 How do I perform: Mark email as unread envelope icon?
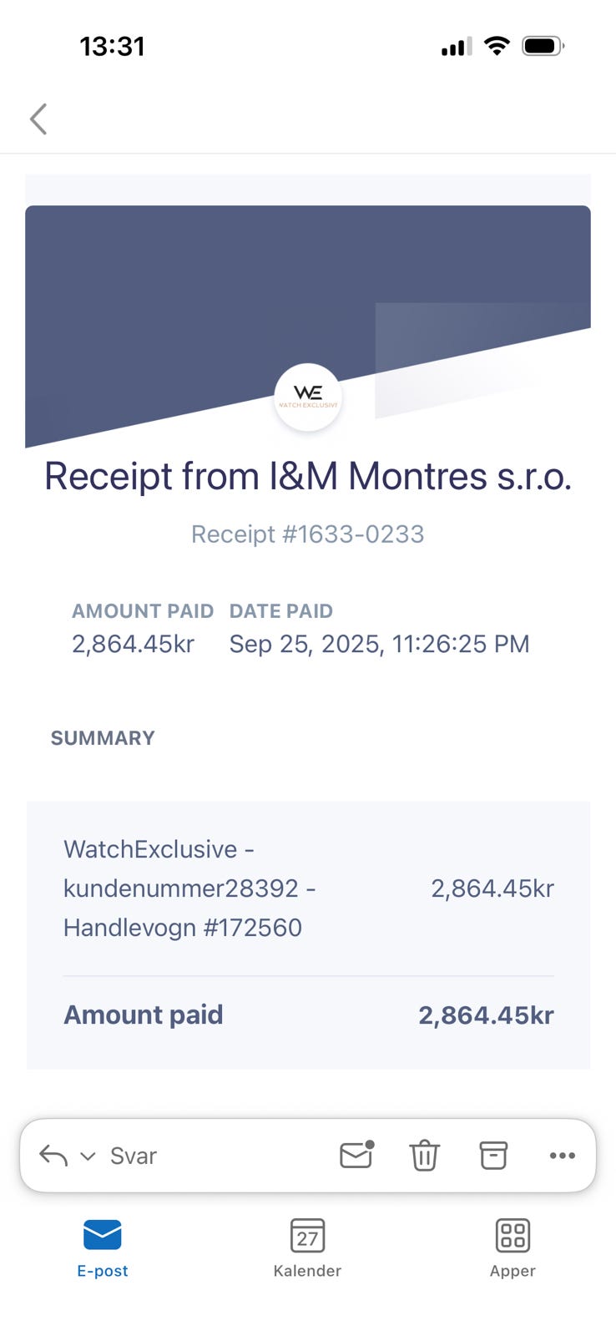(x=356, y=1155)
